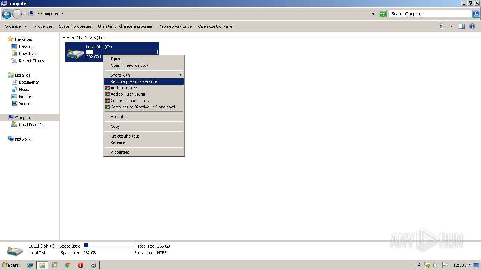Click in the Search Computer field
The image size is (481, 270).
pos(430,14)
